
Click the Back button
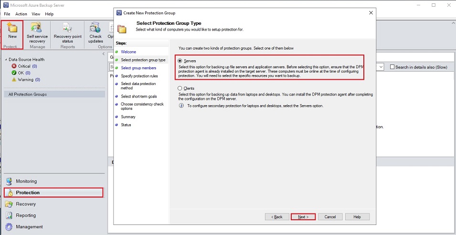pos(277,217)
